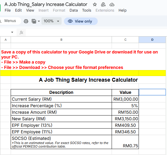Click the red save a copy instruction text

tap(79, 60)
